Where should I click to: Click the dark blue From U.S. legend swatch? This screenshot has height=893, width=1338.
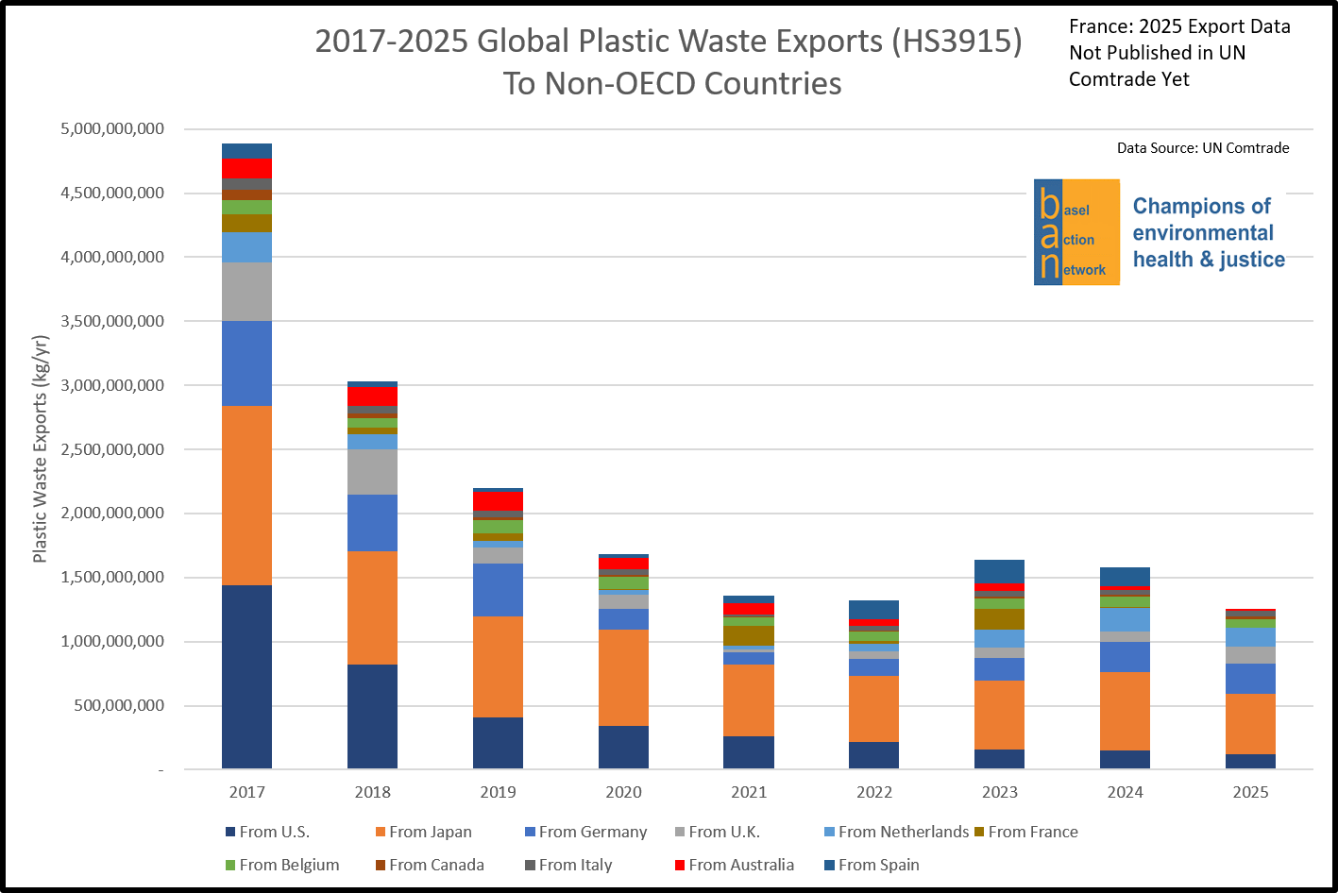230,832
